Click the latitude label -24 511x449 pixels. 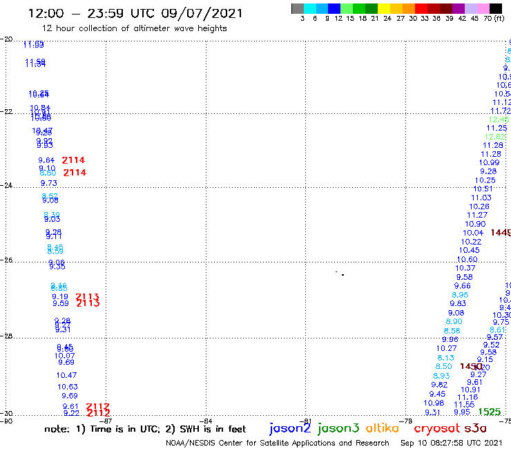click(6, 185)
